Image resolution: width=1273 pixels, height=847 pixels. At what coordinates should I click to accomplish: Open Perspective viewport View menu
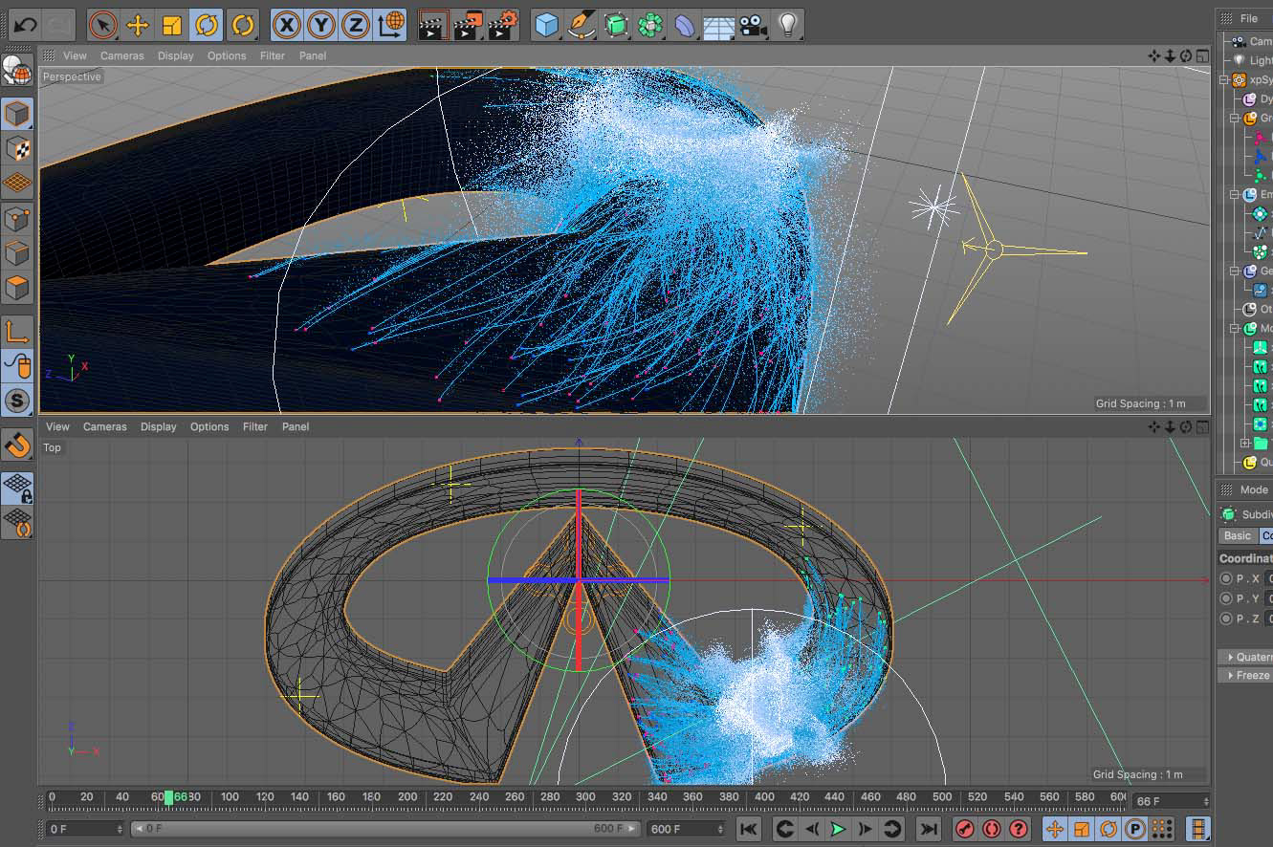coord(75,55)
